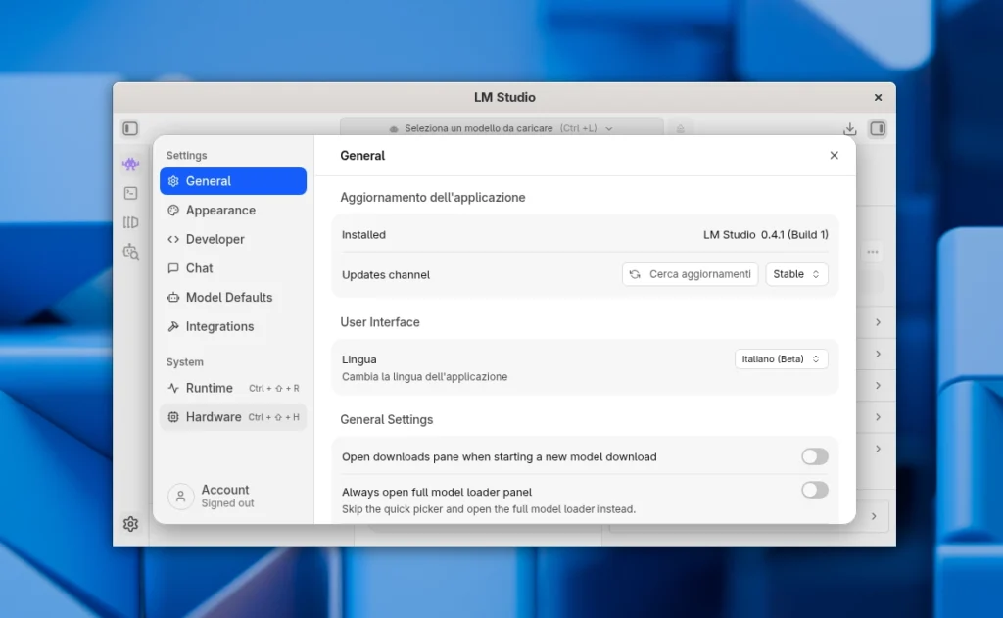This screenshot has height=618, width=1003.
Task: Toggle the right sidebar panel icon
Action: [x=877, y=128]
